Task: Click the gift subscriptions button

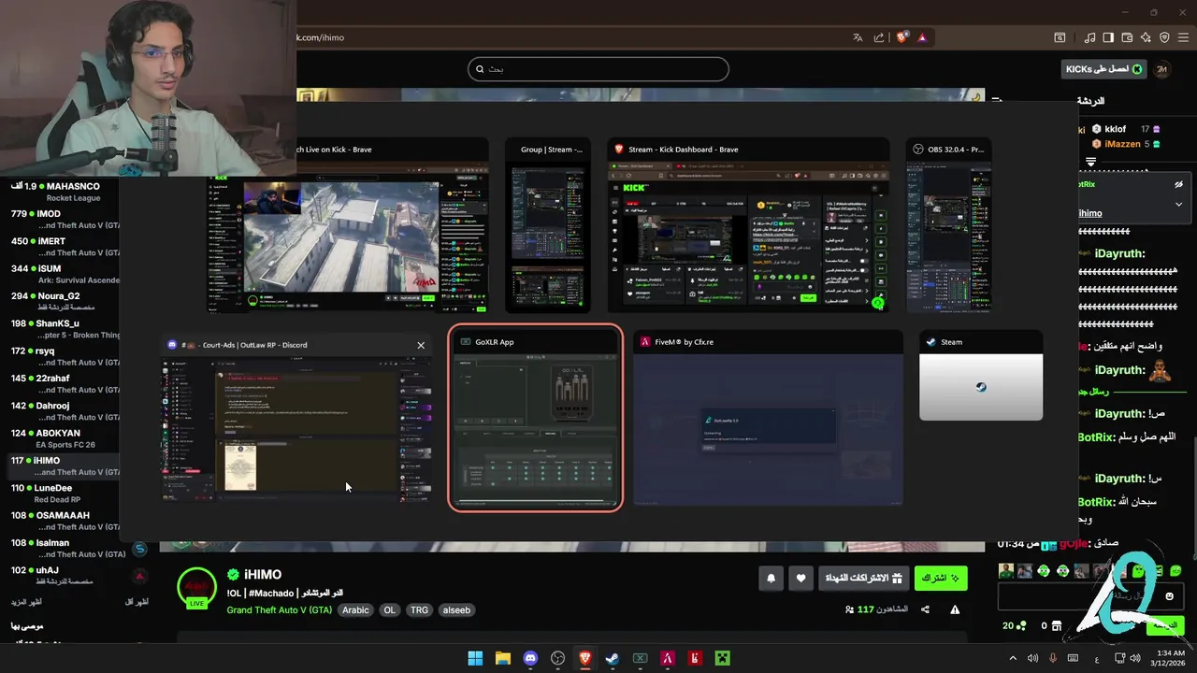Action: (x=864, y=579)
